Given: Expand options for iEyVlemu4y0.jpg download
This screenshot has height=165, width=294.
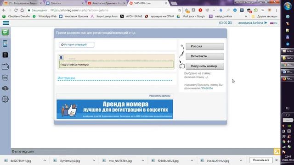Looking at the screenshot, I should [94, 160].
